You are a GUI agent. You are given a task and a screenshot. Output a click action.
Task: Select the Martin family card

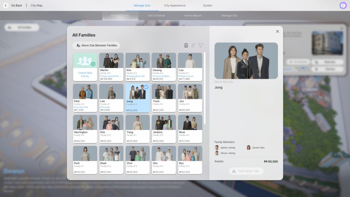coord(111,67)
